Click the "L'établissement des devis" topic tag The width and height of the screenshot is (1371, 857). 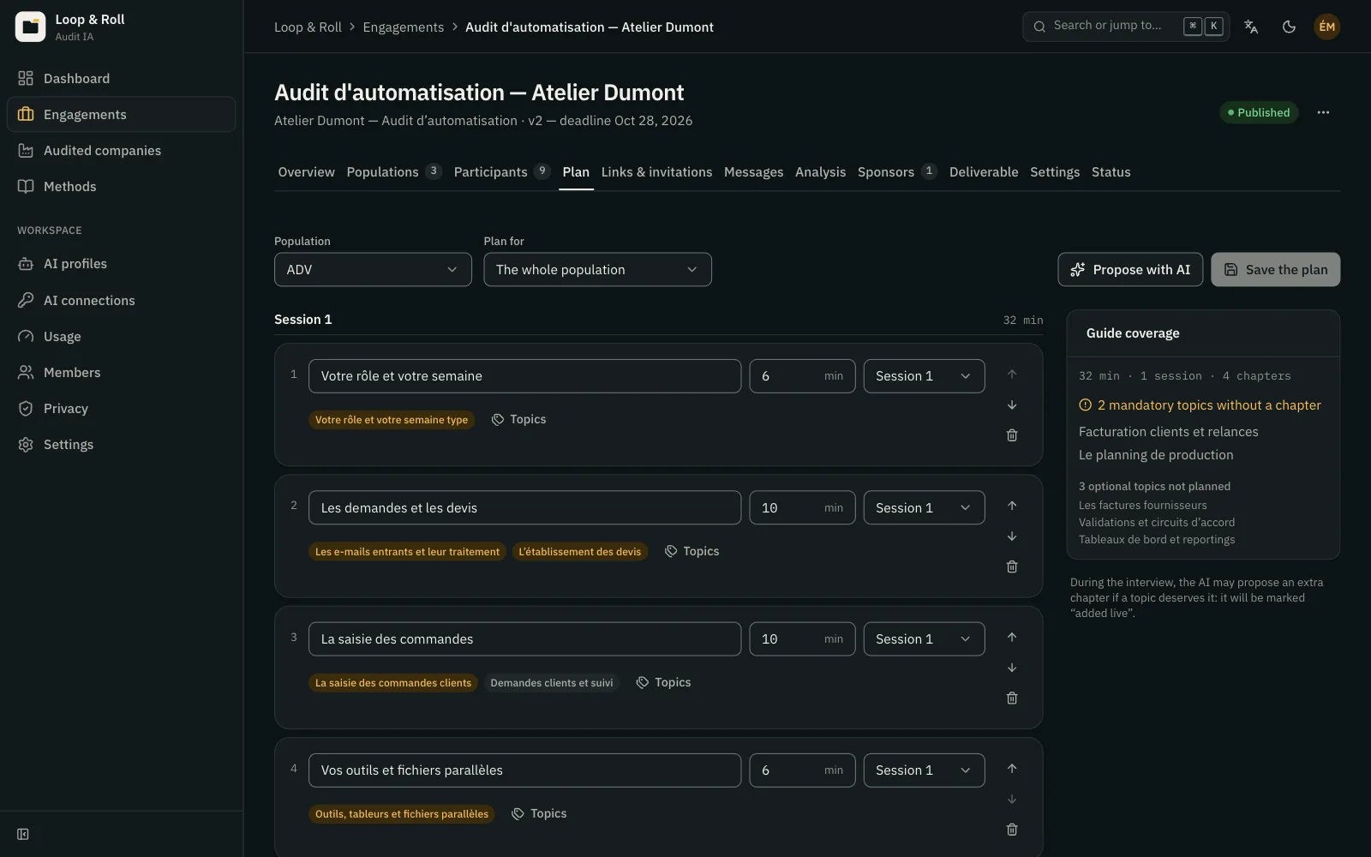tap(579, 551)
